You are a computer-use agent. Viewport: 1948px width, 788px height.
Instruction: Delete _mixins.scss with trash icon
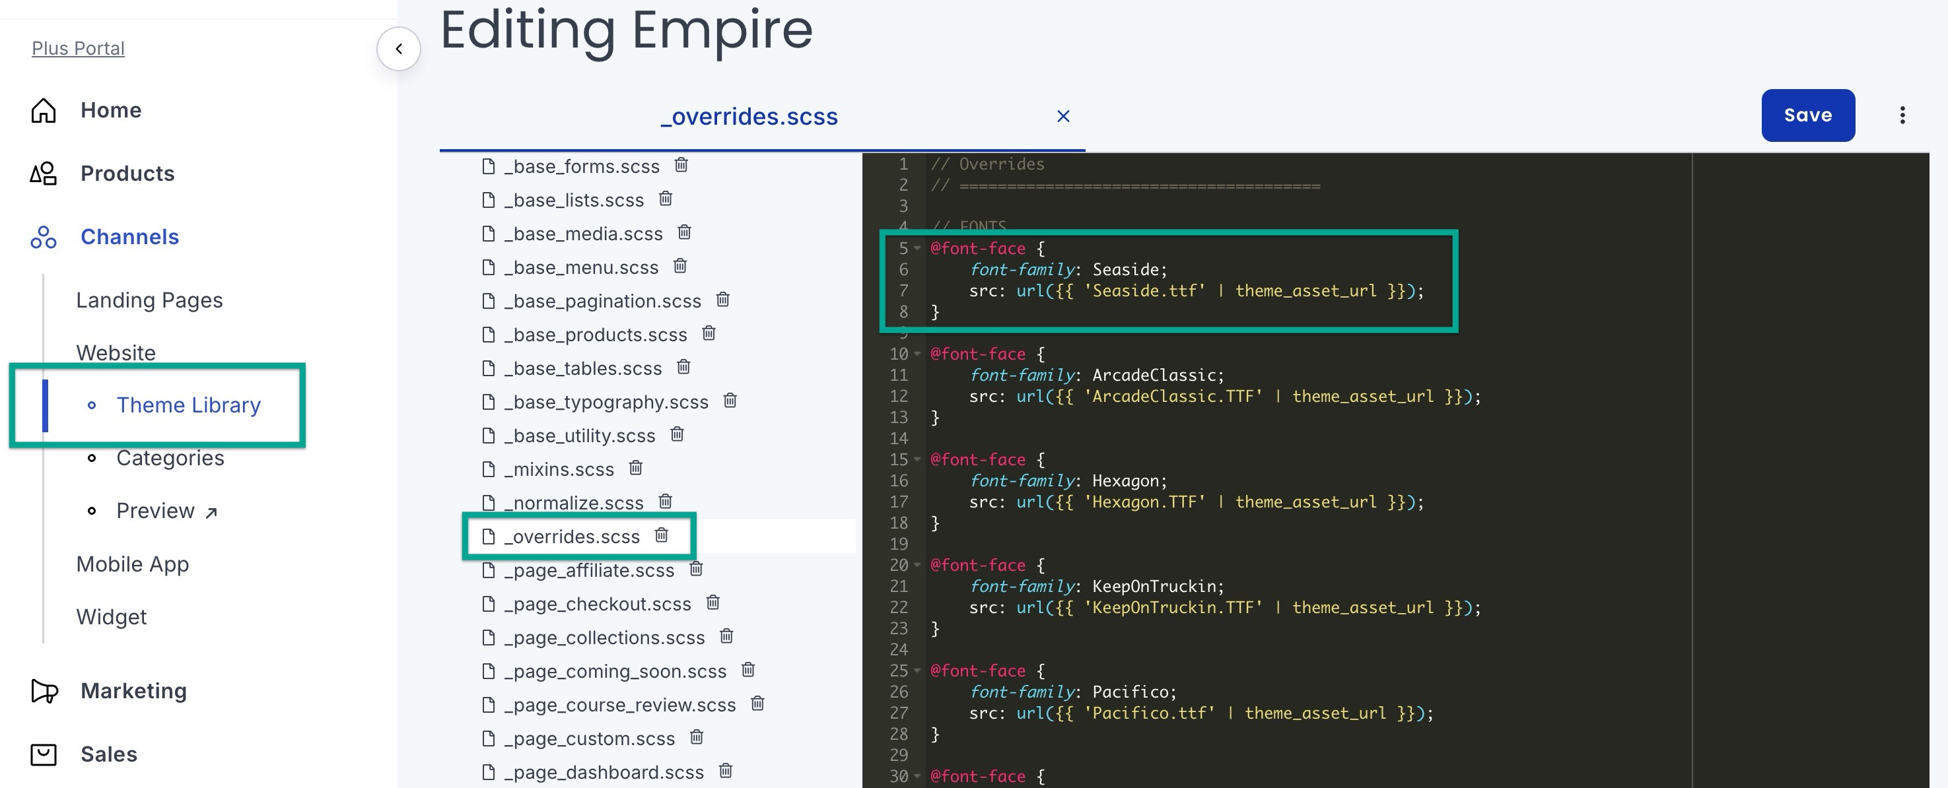pyautogui.click(x=635, y=469)
